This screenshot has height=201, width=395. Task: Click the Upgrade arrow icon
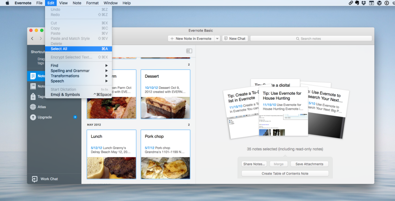click(33, 117)
